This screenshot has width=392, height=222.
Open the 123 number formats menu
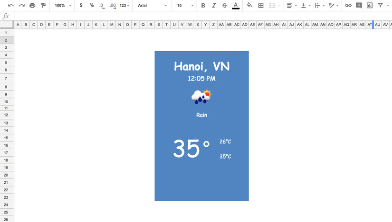[x=124, y=6]
